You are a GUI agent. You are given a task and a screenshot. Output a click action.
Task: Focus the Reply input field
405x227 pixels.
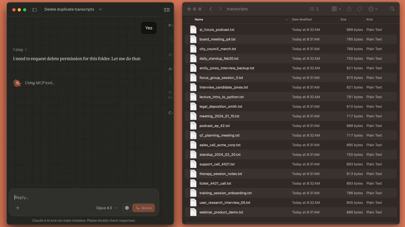[x=84, y=197]
